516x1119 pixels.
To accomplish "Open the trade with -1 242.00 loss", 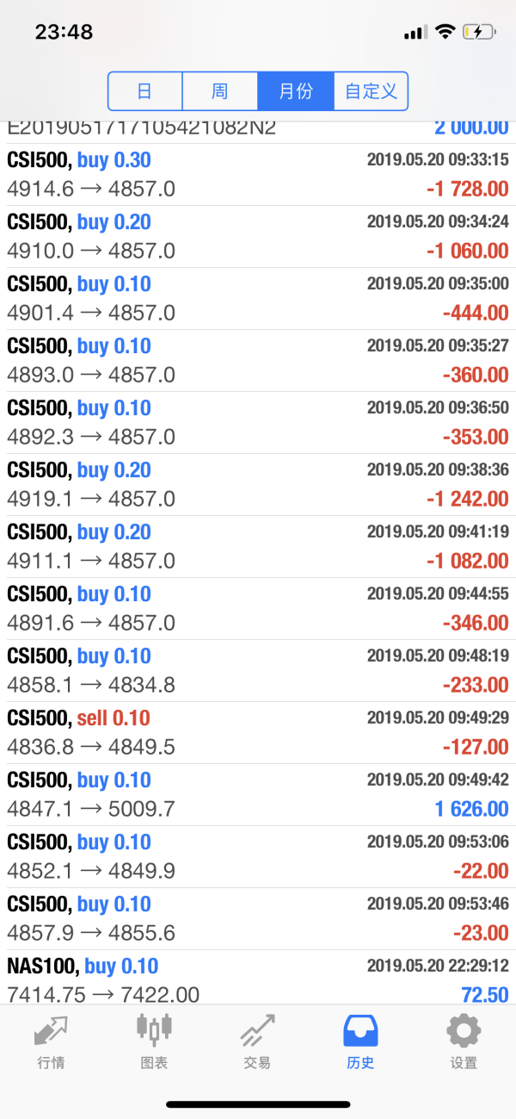I will coord(258,484).
